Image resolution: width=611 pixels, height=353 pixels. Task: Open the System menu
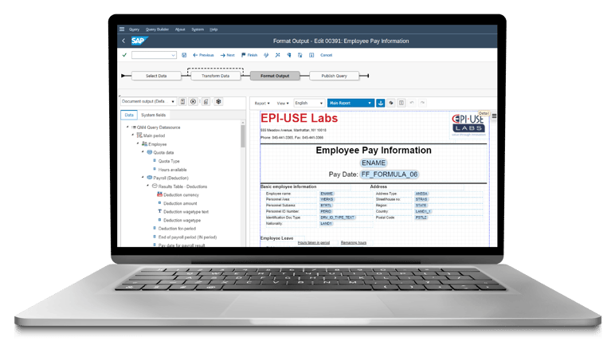pos(198,29)
